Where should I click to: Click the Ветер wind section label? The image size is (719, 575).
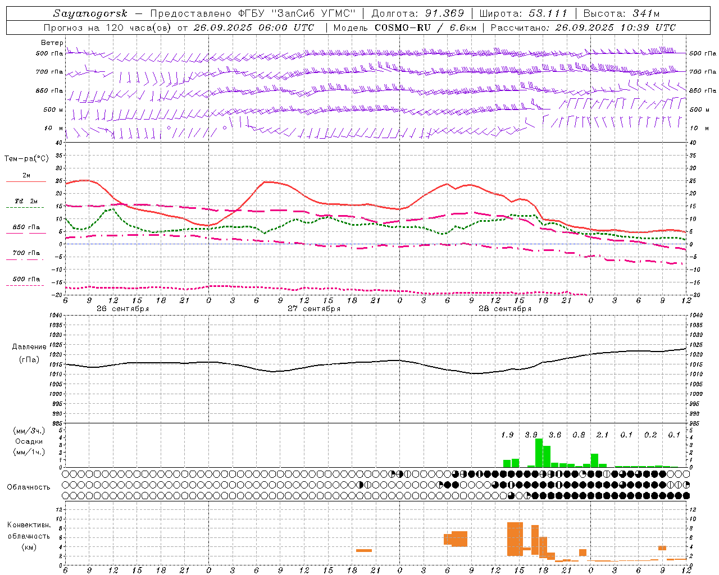click(x=52, y=43)
